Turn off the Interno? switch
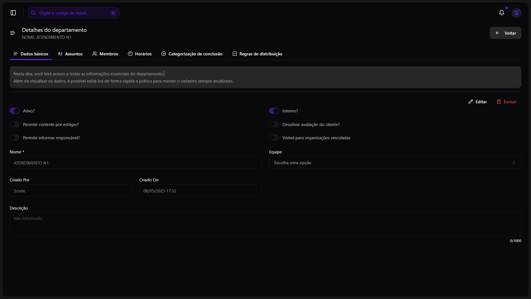Screen dimensions: 531x299 [x=274, y=111]
